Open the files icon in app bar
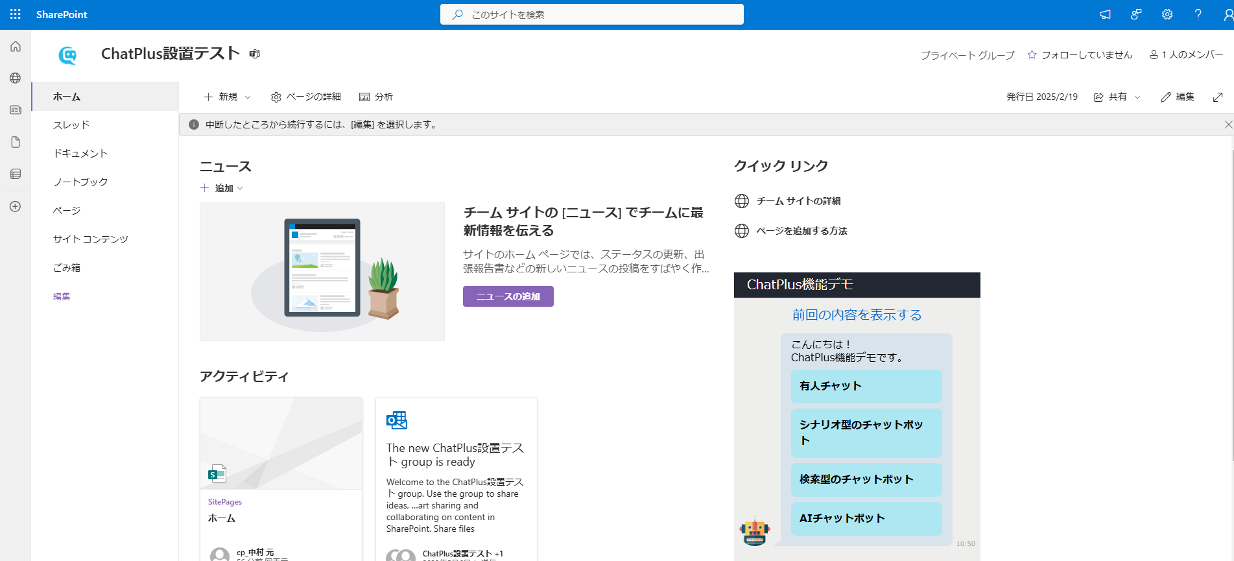 pos(16,142)
